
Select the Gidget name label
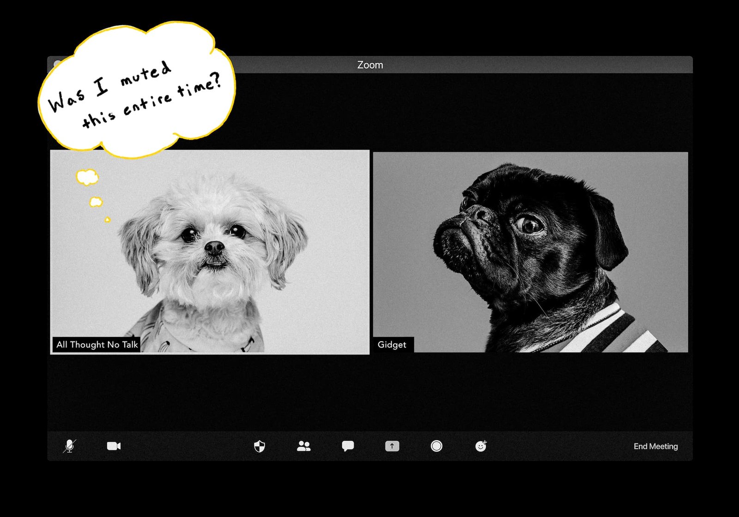pos(392,345)
